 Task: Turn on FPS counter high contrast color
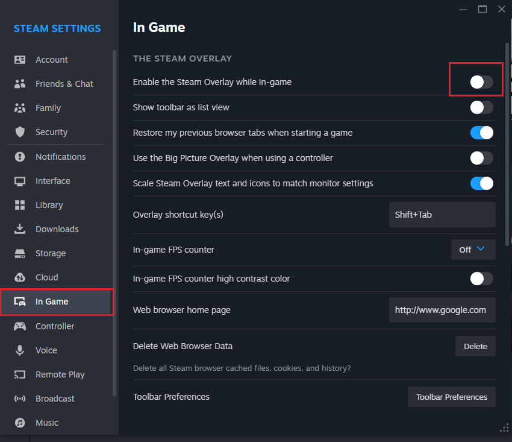481,279
